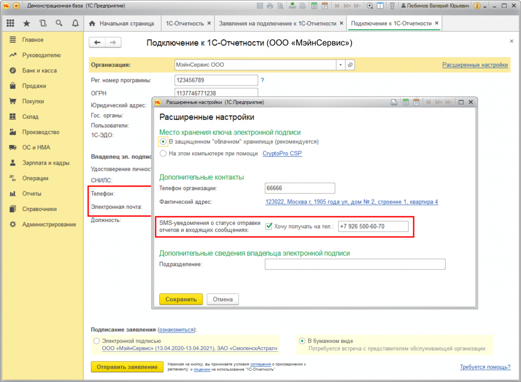The height and width of the screenshot is (382, 521).
Task: Expand the Организация dropdown arrow
Action: coord(340,65)
